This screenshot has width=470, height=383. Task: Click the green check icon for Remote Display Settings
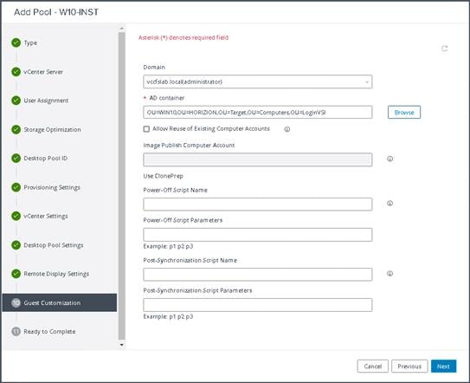(x=16, y=274)
